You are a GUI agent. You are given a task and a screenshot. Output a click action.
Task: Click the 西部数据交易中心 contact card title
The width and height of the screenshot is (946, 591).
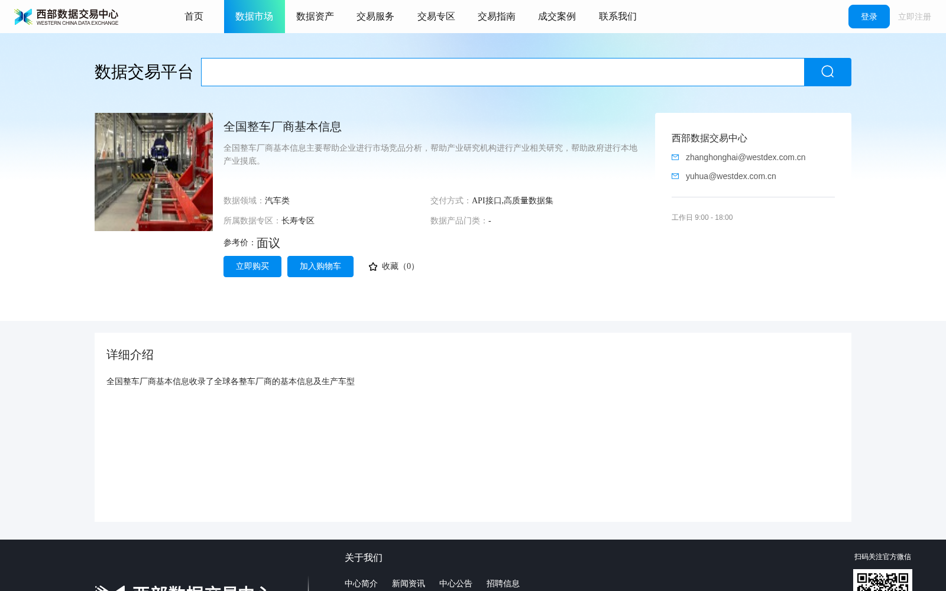tap(710, 138)
